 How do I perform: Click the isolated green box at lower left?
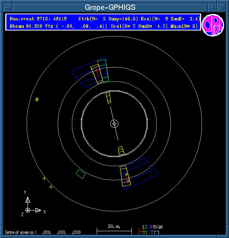tap(80, 174)
